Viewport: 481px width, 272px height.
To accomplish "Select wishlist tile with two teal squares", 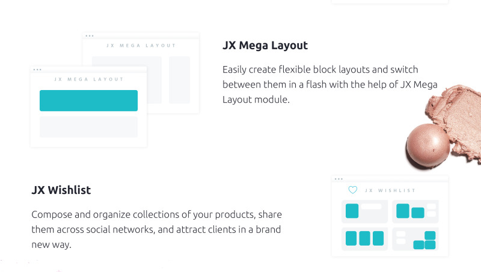I will point(415,211).
